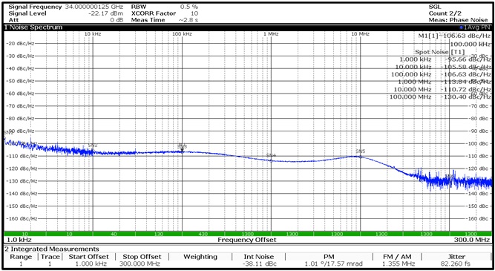Click the spot noise offset 100.000 MHz
This screenshot has width=495, height=271.
[410, 97]
